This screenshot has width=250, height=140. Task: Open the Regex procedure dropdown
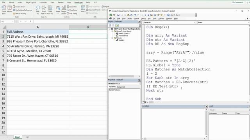click(249, 23)
